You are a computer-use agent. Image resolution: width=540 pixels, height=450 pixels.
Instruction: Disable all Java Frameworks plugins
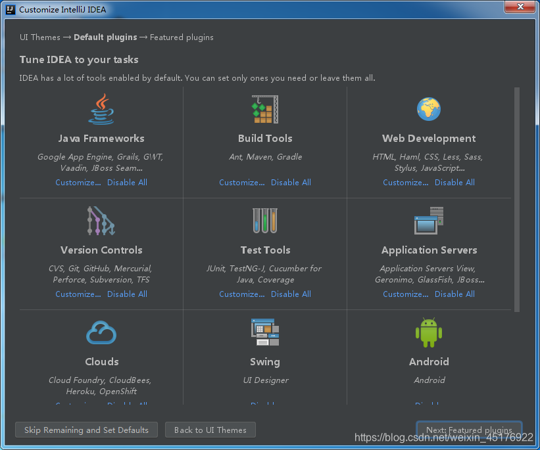click(127, 183)
